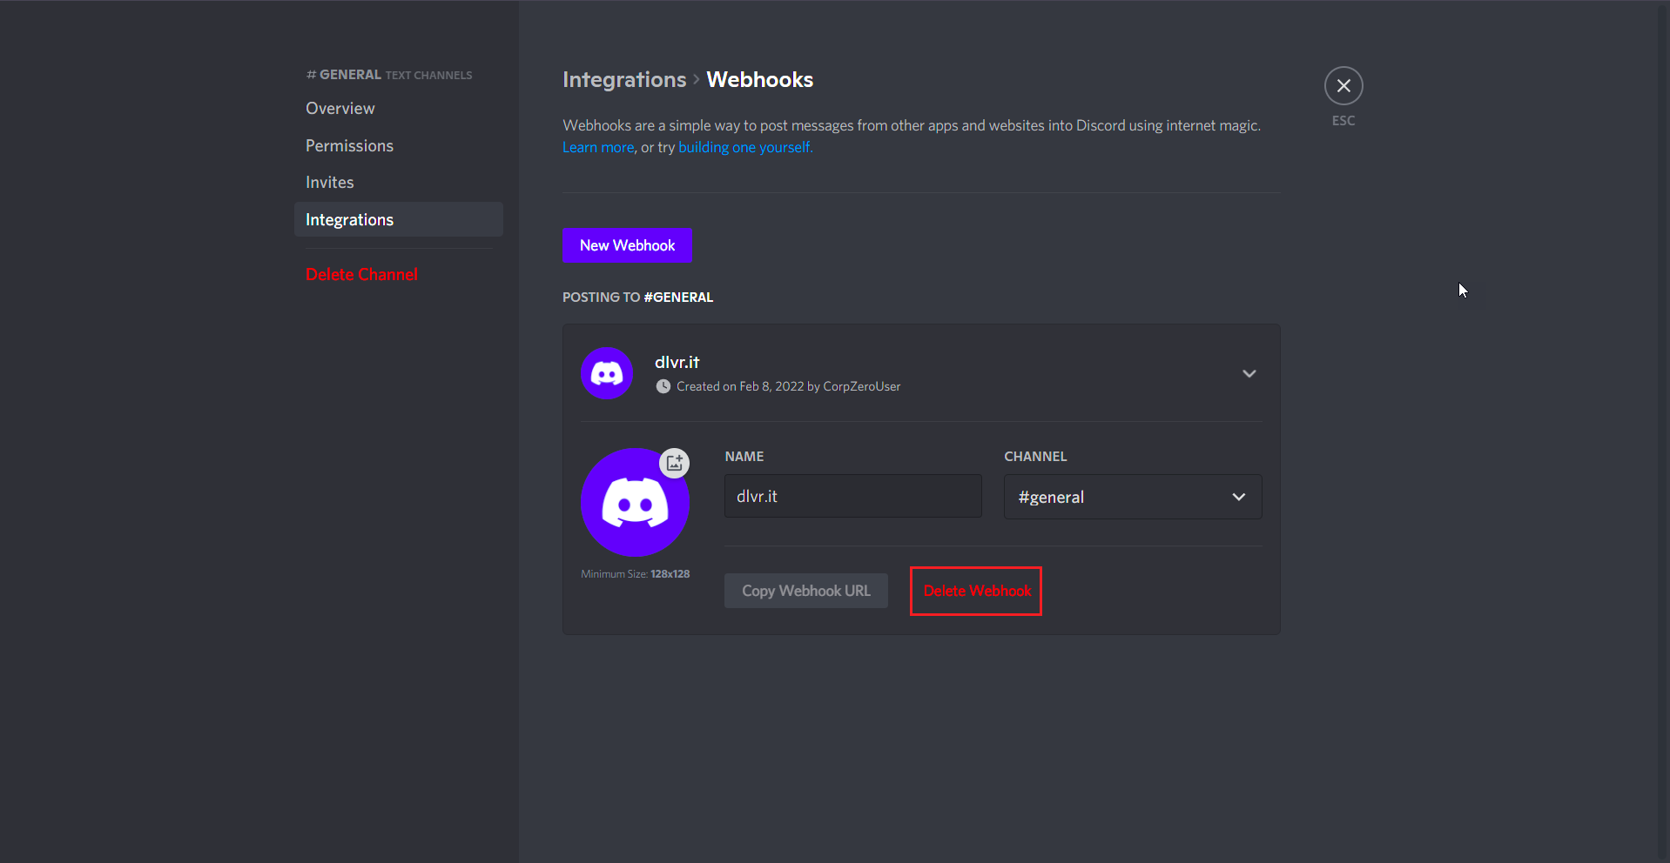Click Delete Channel in the sidebar
Viewport: 1670px width, 863px height.
[361, 274]
